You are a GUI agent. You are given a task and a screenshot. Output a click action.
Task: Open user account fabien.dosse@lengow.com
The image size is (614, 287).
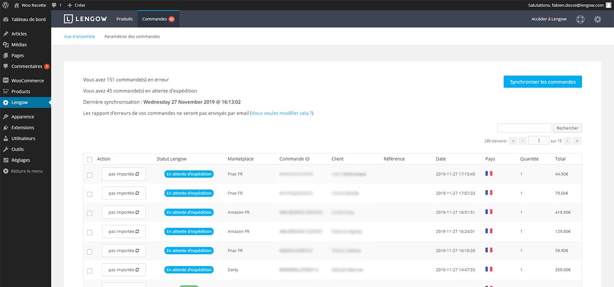pos(566,5)
